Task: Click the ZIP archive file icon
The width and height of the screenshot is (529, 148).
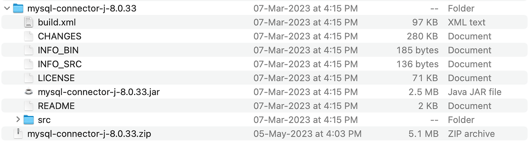Action: coord(18,134)
